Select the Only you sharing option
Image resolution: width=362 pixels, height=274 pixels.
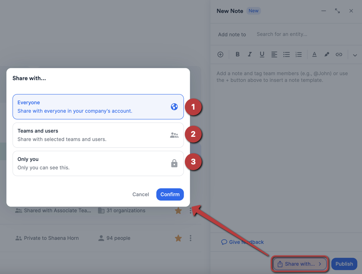[x=98, y=162]
